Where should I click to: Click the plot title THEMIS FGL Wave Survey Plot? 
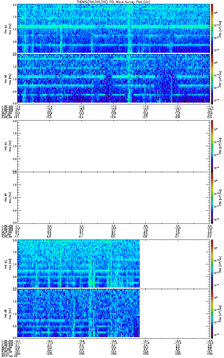tap(114, 2)
